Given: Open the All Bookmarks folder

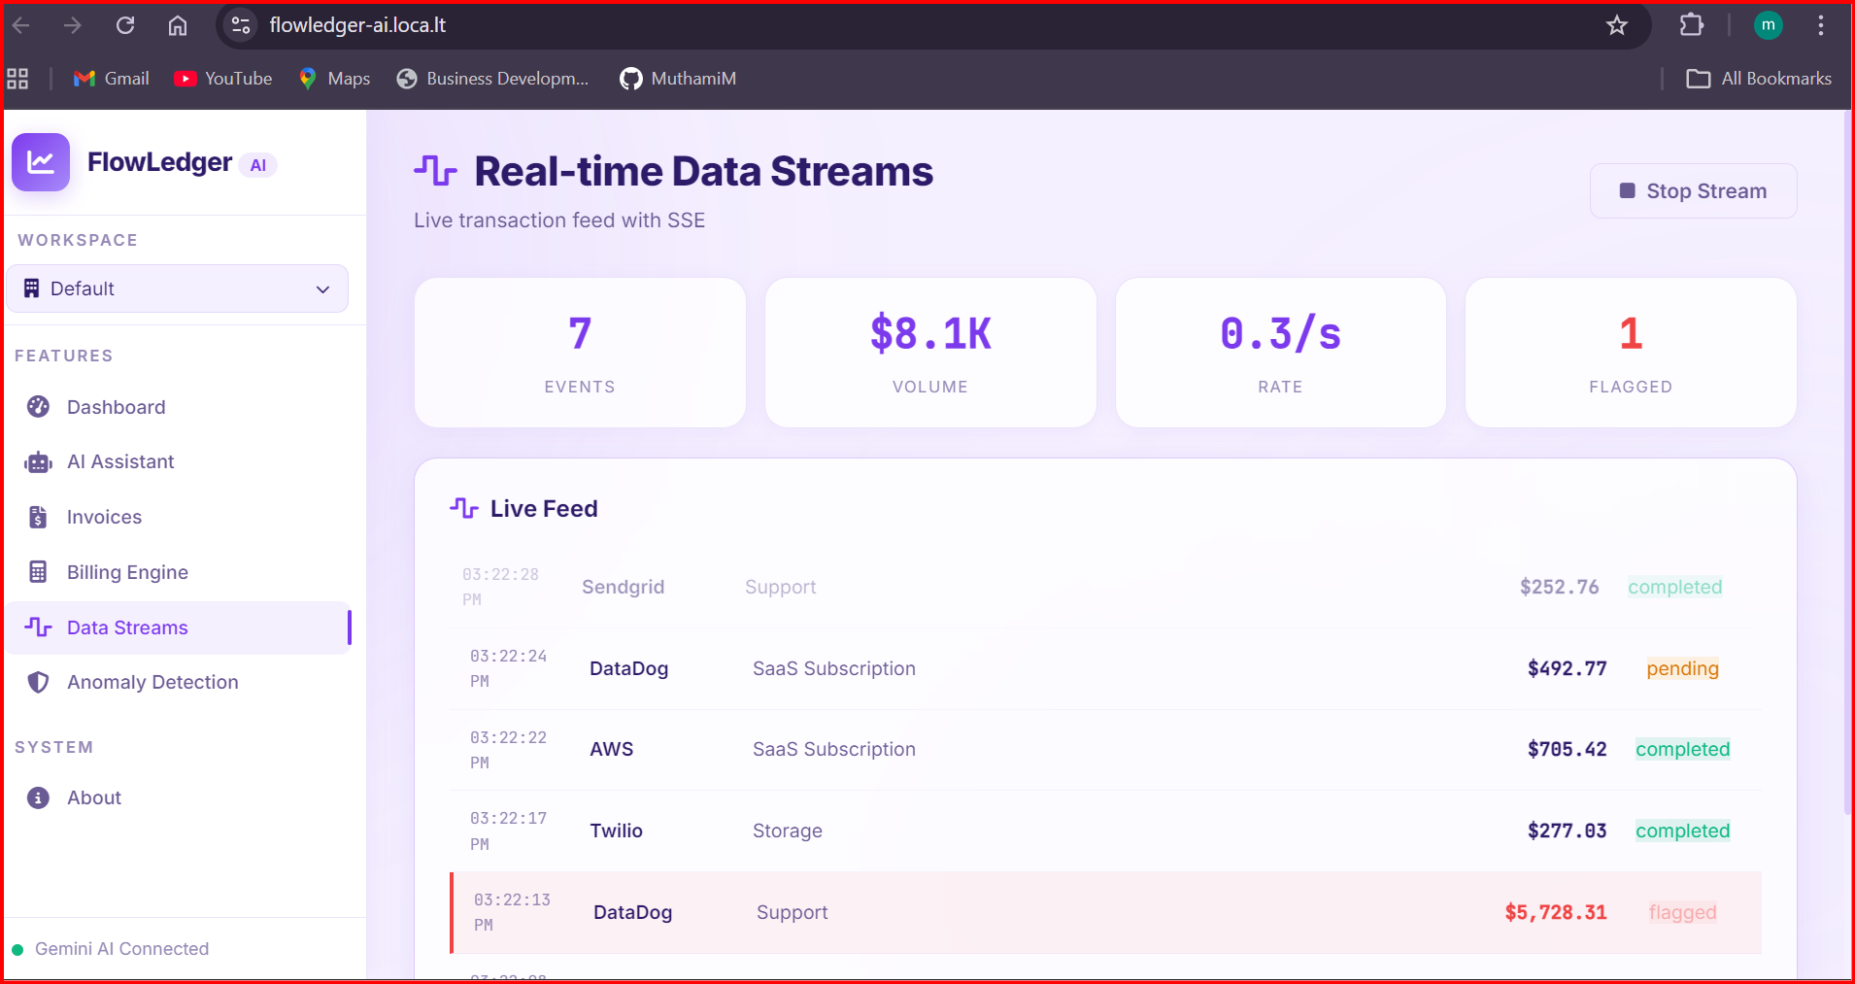Looking at the screenshot, I should coord(1759,79).
